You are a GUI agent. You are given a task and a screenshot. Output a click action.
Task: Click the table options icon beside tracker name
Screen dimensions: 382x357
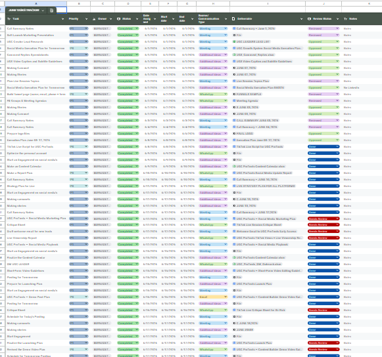click(x=51, y=10)
